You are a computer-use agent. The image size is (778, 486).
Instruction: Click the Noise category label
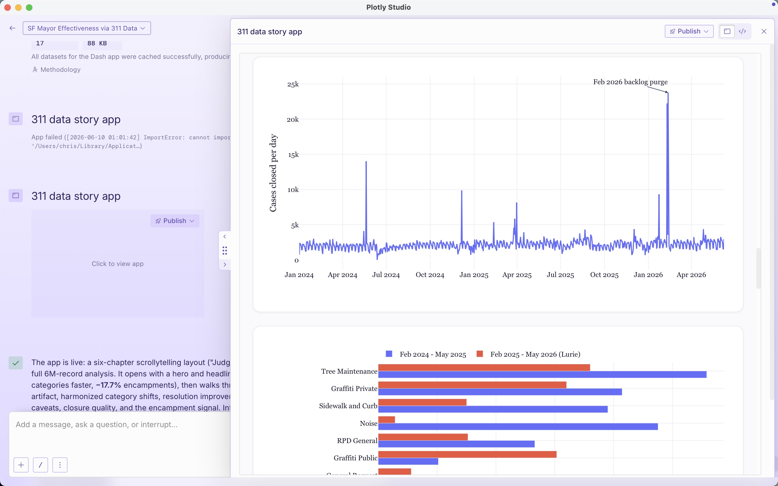[x=368, y=423]
